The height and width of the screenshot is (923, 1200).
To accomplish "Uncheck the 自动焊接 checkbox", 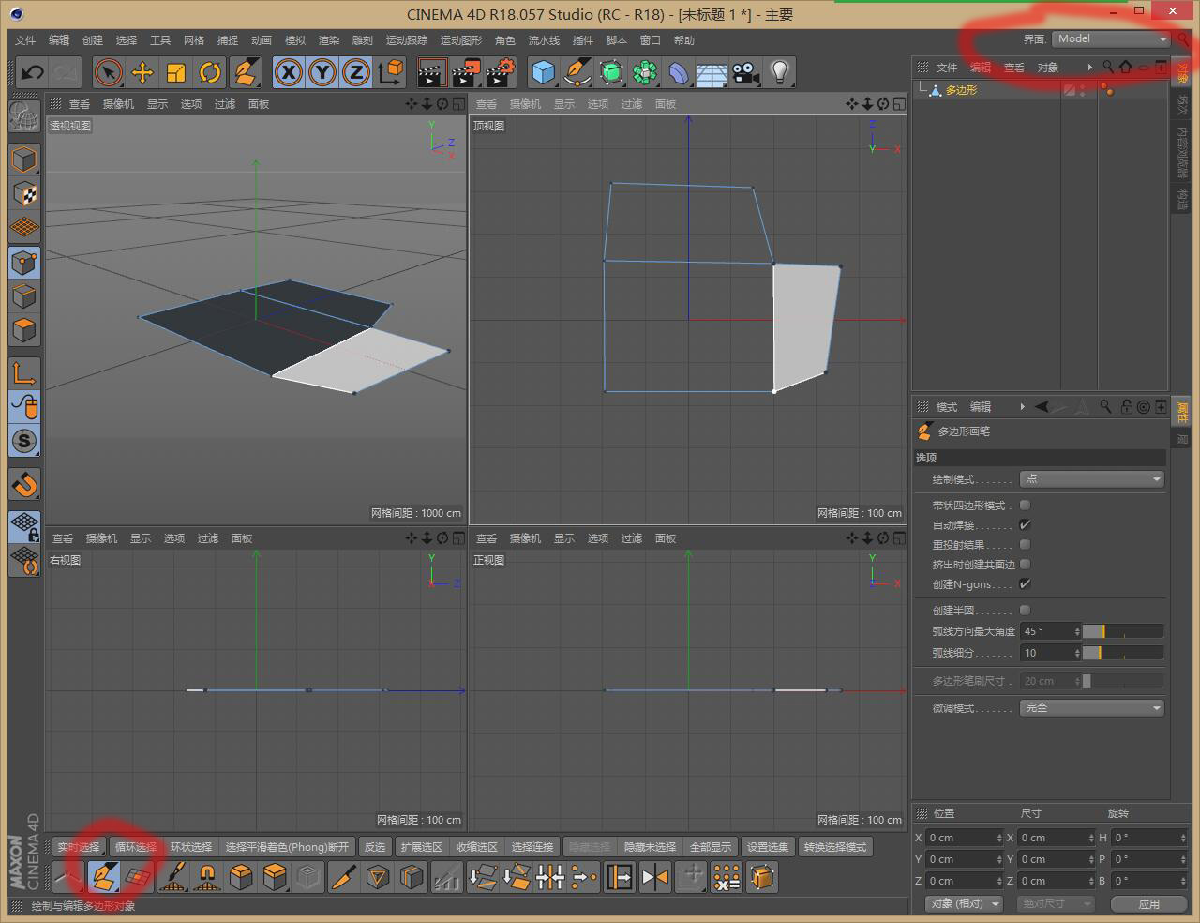I will pyautogui.click(x=1025, y=525).
